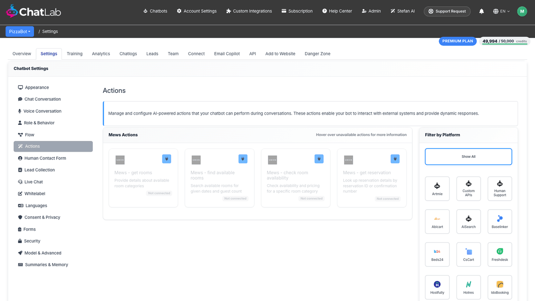535x301 pixels.
Task: Switch to the Training tab
Action: [74, 54]
